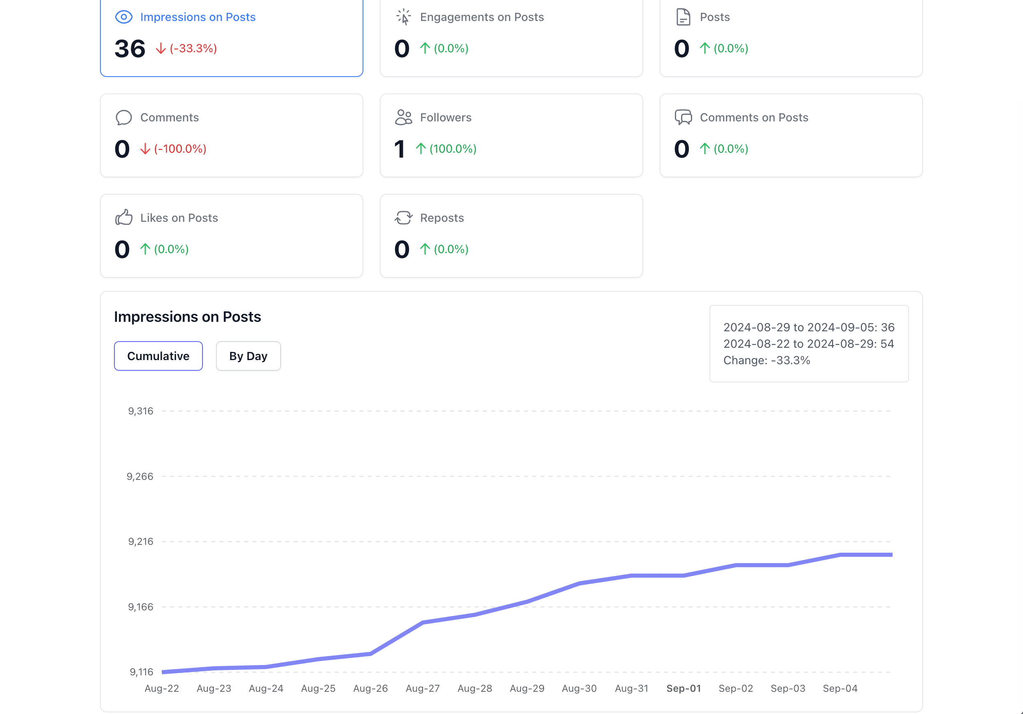Click the Aug-22 x-axis label
The image size is (1023, 714).
(162, 688)
